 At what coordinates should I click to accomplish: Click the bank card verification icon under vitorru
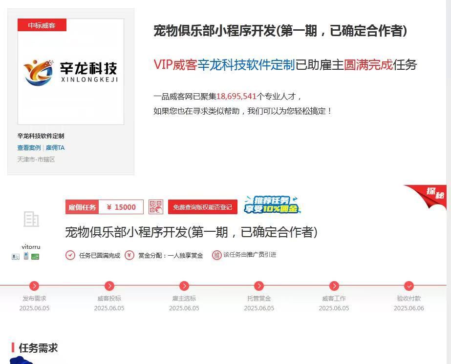click(35, 256)
